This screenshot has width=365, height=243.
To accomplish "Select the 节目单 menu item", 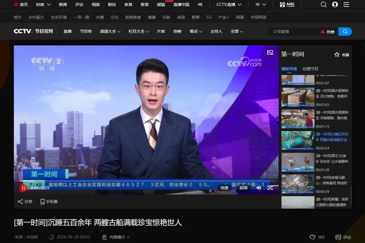I will [x=86, y=31].
